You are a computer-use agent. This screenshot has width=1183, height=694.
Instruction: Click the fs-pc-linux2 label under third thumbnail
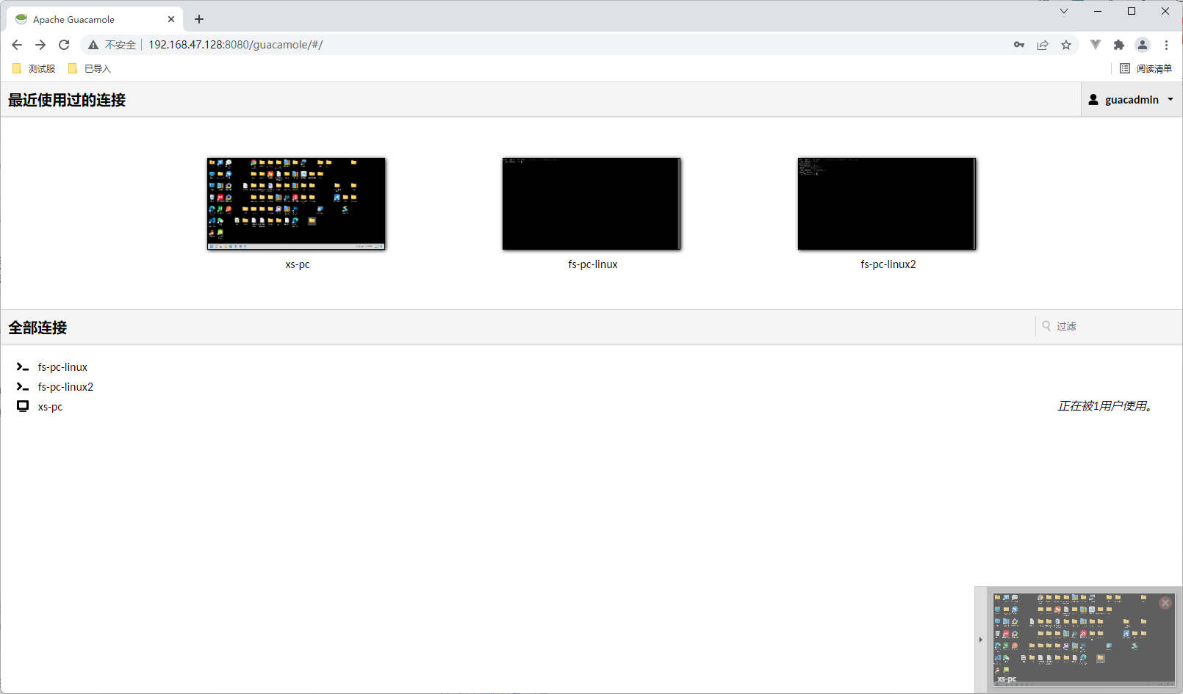pos(888,264)
